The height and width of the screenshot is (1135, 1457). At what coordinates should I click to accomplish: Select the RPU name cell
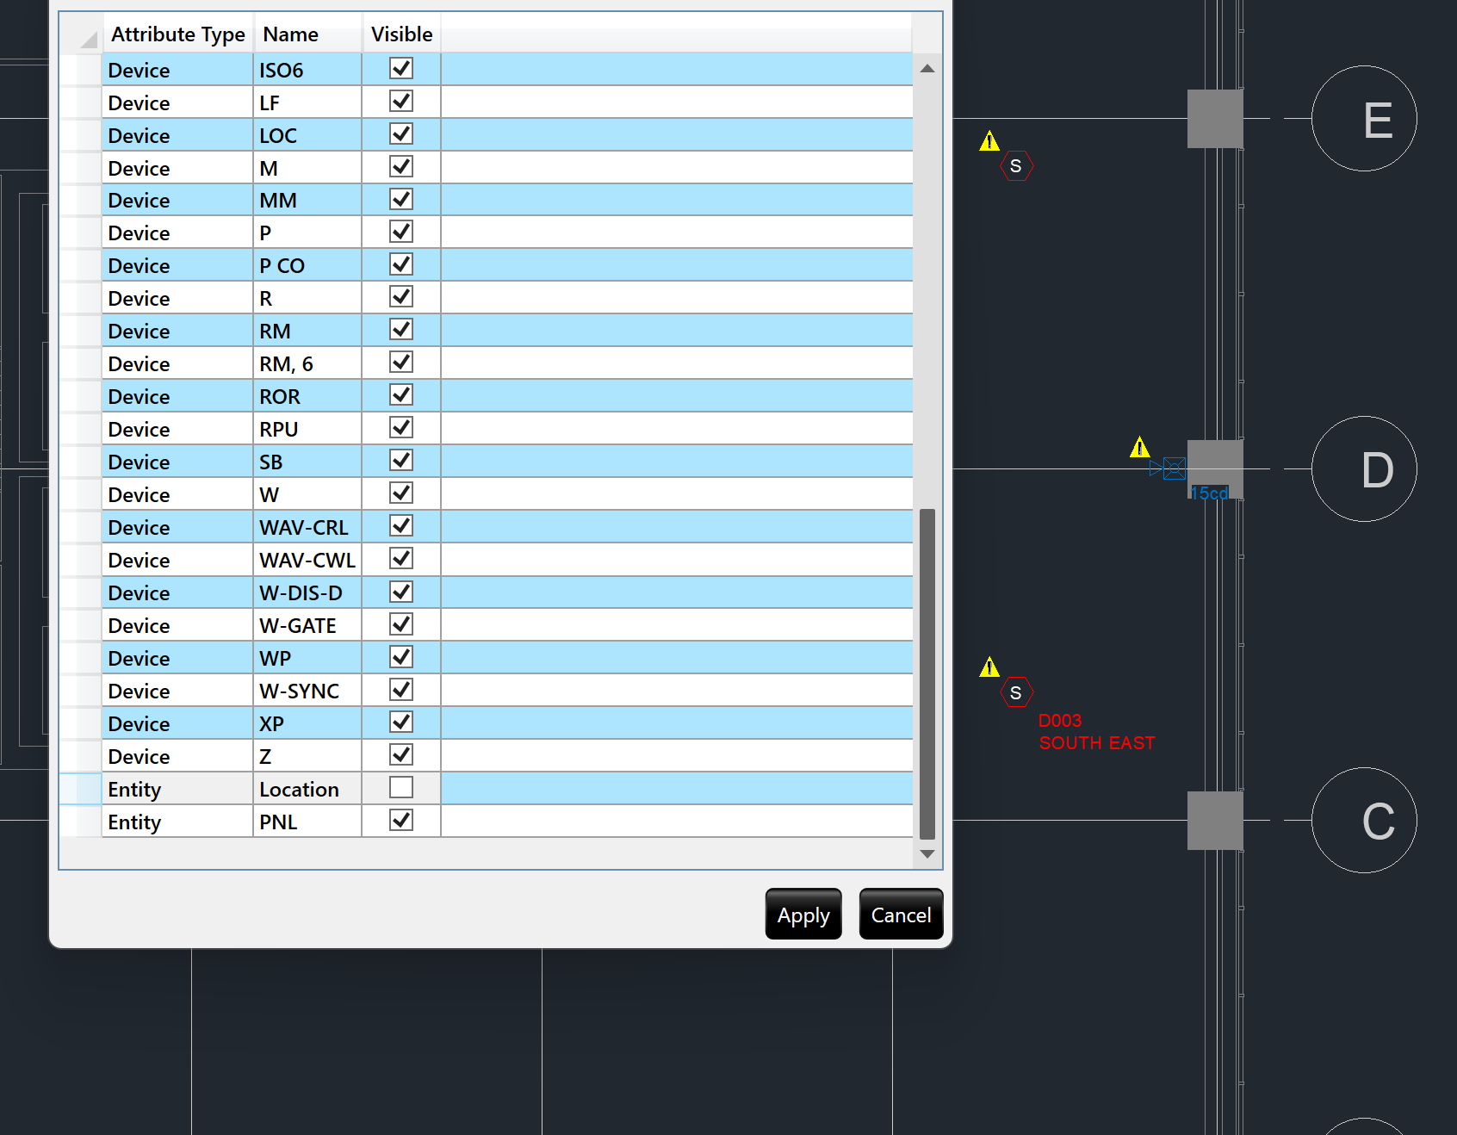(x=307, y=429)
